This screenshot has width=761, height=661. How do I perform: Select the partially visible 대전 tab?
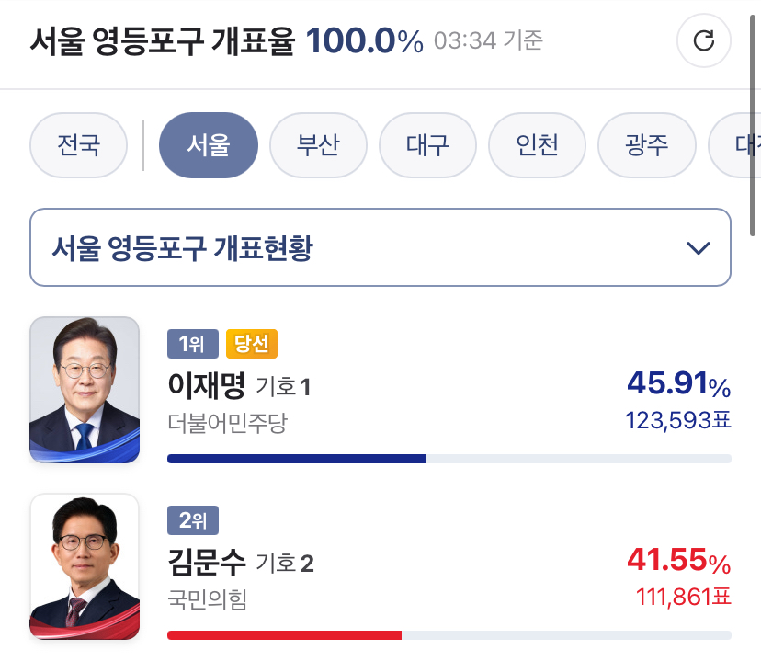pos(741,145)
